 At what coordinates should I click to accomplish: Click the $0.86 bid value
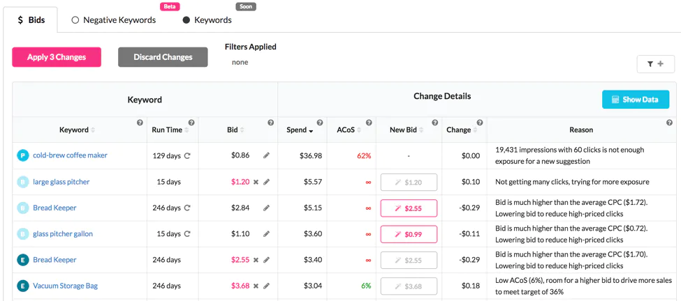pyautogui.click(x=240, y=155)
